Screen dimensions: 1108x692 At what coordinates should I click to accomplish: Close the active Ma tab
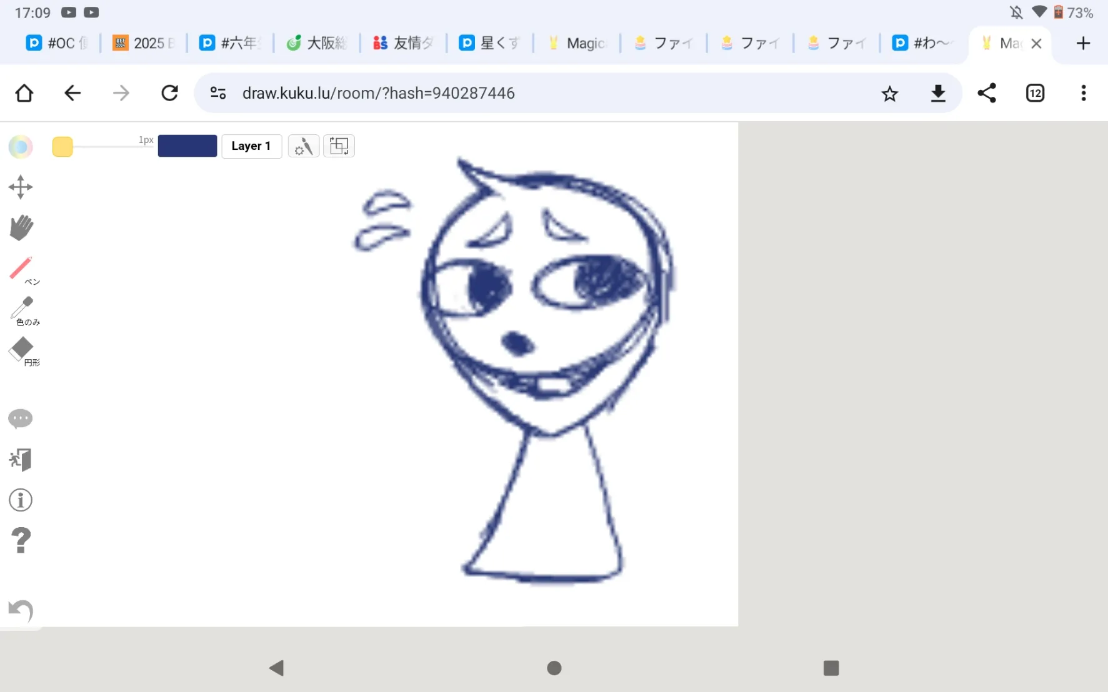(1036, 43)
